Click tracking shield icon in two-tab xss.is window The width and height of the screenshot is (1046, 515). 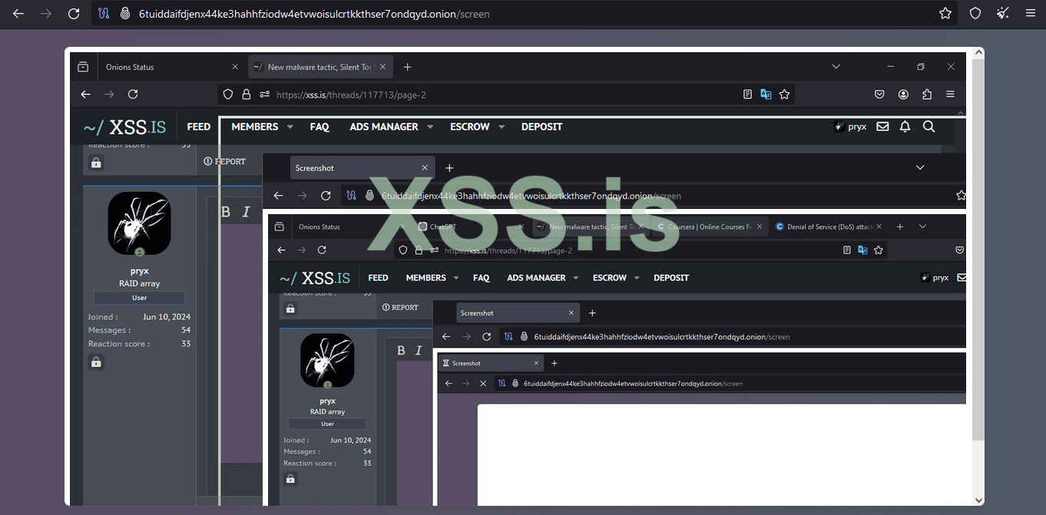pos(228,94)
